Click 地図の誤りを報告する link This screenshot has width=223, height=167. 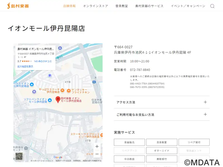pos(92,161)
